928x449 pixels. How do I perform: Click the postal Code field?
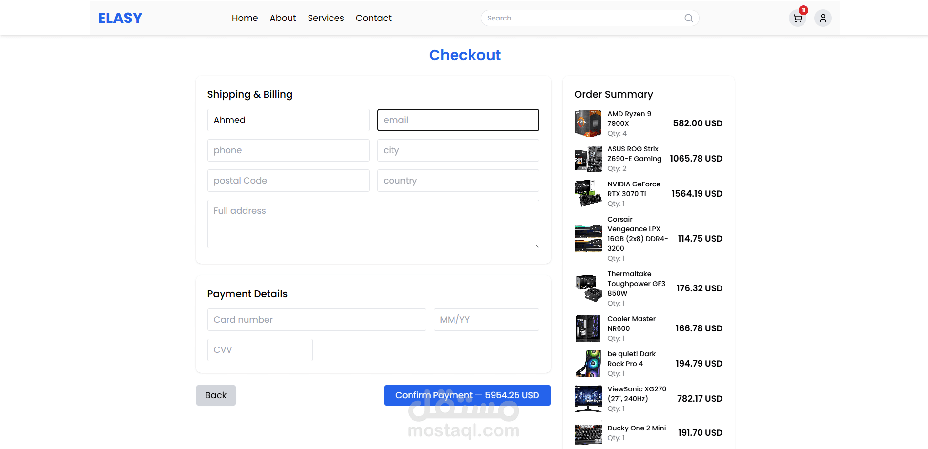tap(289, 181)
